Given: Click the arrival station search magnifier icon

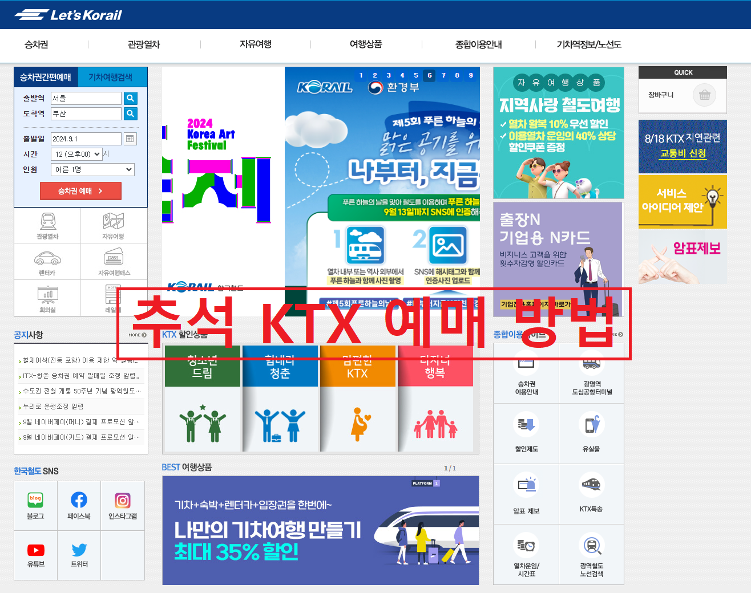Looking at the screenshot, I should (131, 113).
